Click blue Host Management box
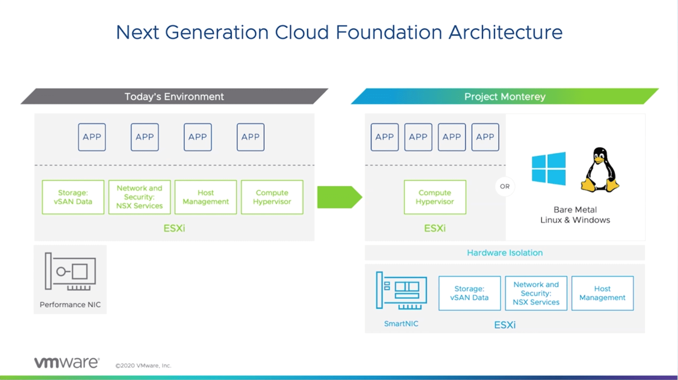The width and height of the screenshot is (678, 380). (x=603, y=293)
